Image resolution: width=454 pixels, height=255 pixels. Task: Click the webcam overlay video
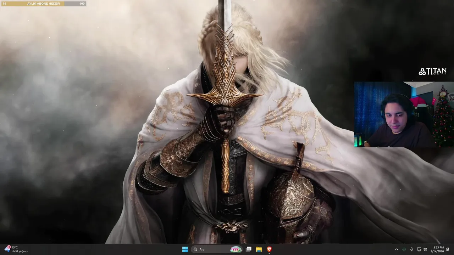pos(404,114)
